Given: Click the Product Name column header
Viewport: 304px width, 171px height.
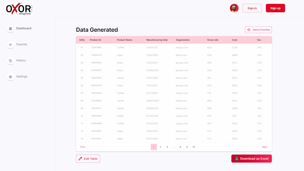Looking at the screenshot, I should [124, 40].
